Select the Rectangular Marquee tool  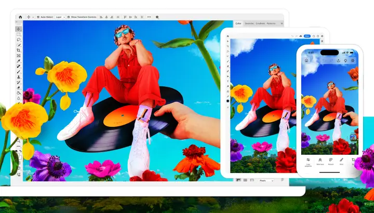click(19, 34)
